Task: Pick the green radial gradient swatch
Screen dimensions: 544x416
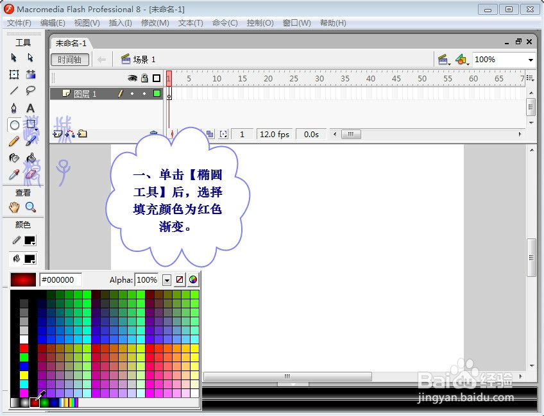Action: [44, 403]
